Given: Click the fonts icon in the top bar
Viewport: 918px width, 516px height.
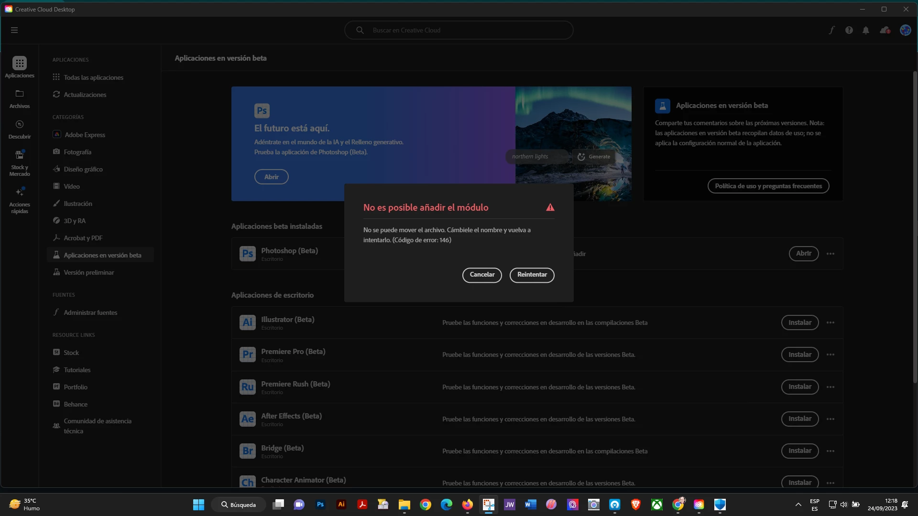Looking at the screenshot, I should click(832, 30).
